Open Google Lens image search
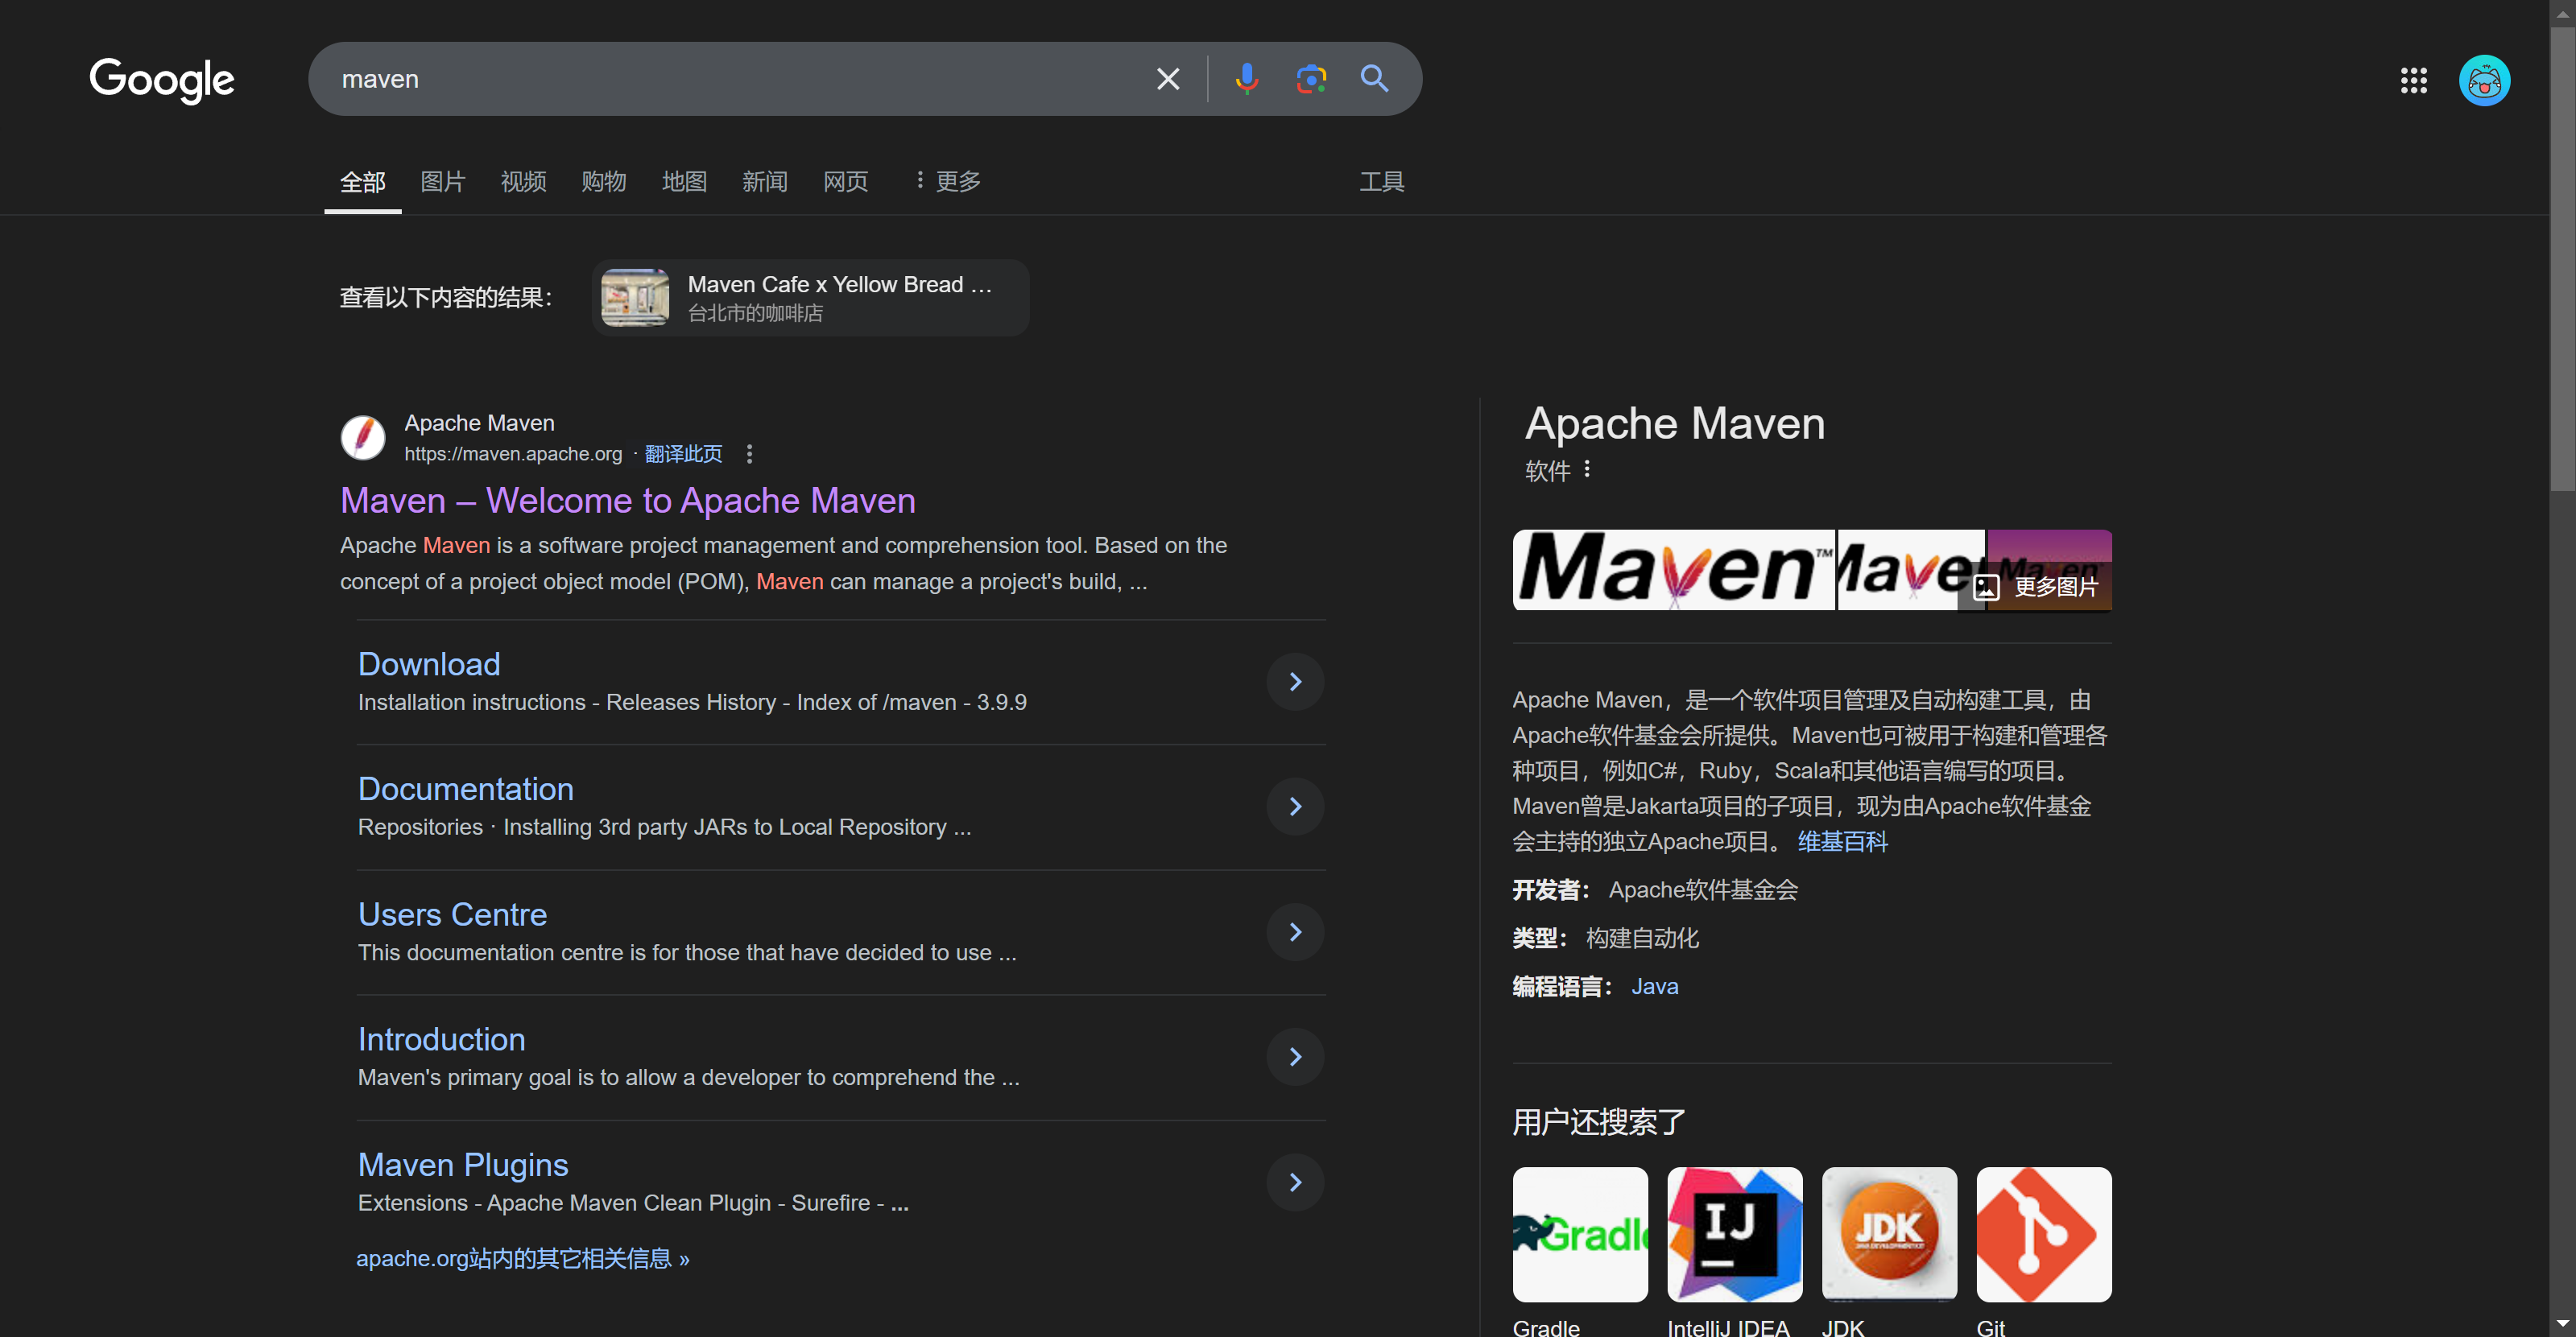Screen dimensions: 2576x1337 (1310, 79)
